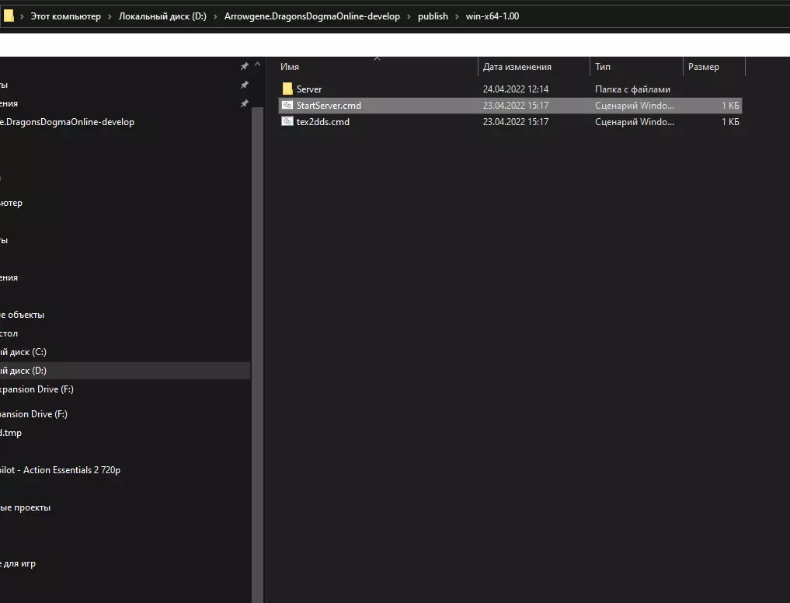Select the 'стол' item in sidebar
The height and width of the screenshot is (603, 790).
click(9, 333)
